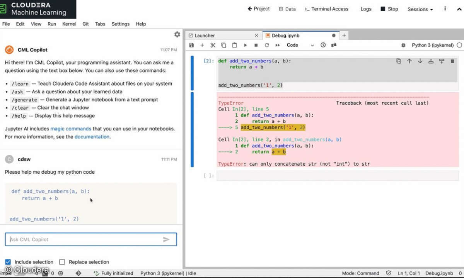This screenshot has width=464, height=278.
Task: Toggle Include selection checkbox
Action: tap(8, 262)
